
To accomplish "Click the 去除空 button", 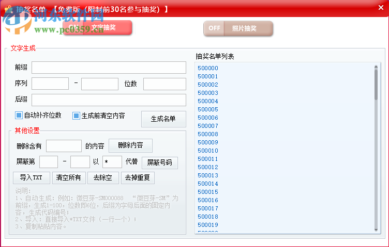I will (103, 178).
